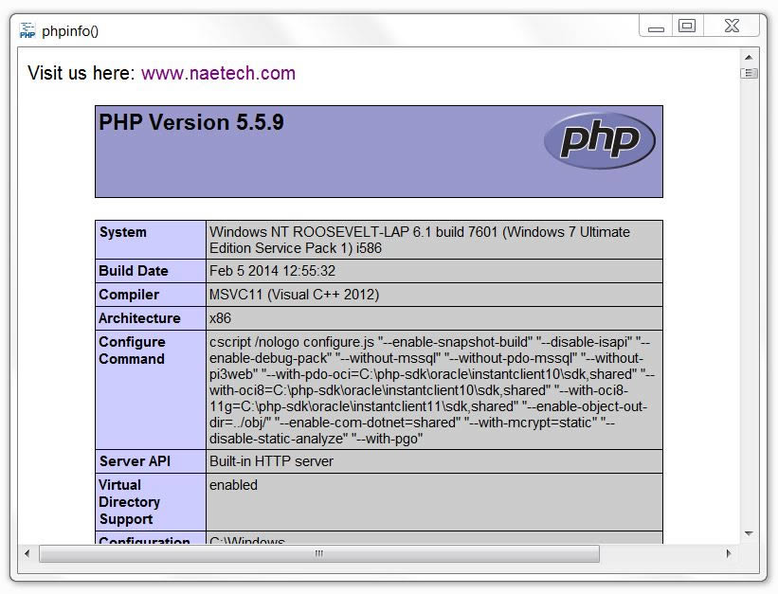
Task: Click the PHP Version 5.5.9 heading
Action: pyautogui.click(x=191, y=122)
